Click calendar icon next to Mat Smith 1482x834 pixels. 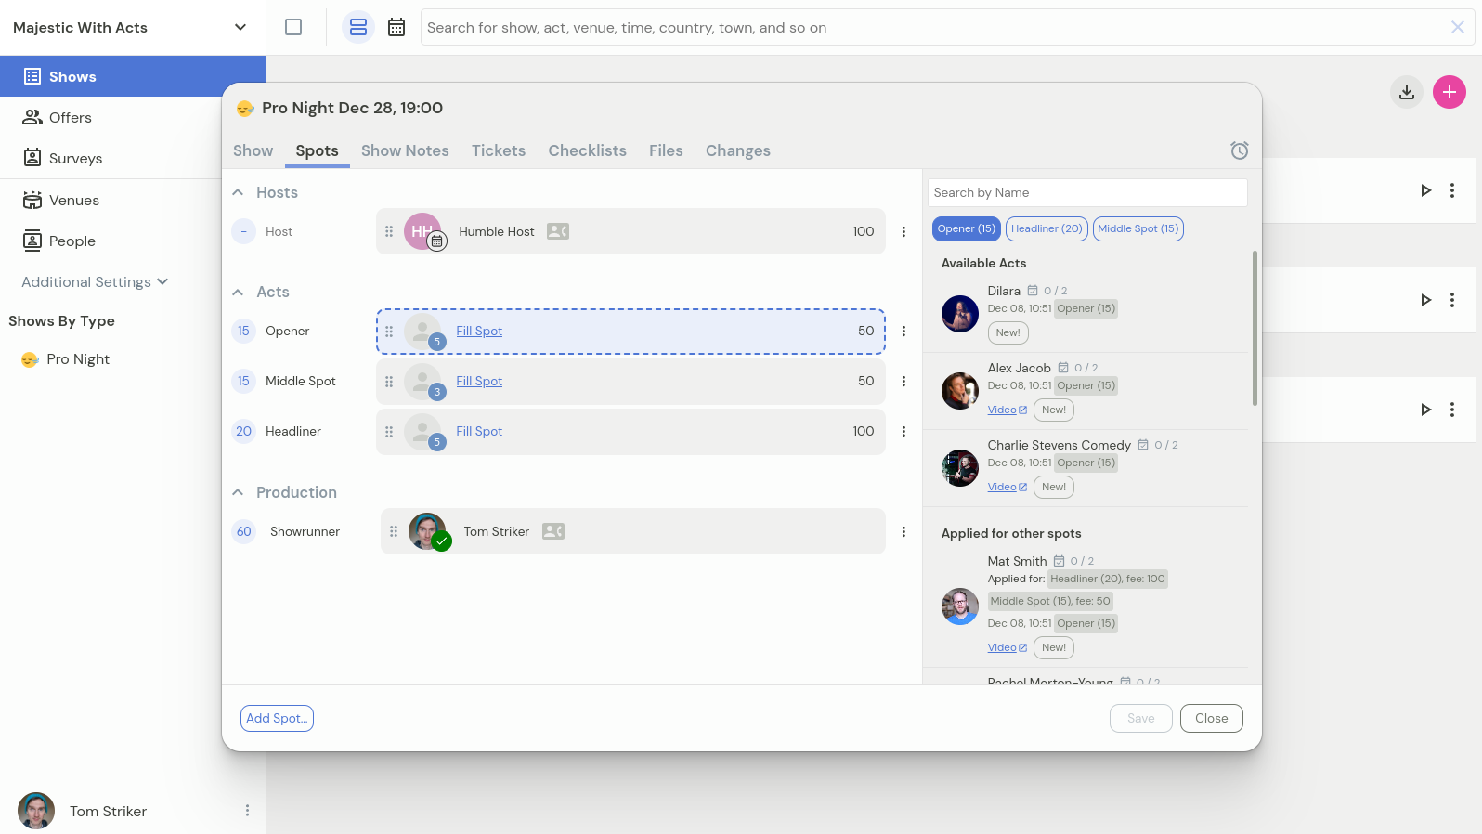pos(1059,561)
